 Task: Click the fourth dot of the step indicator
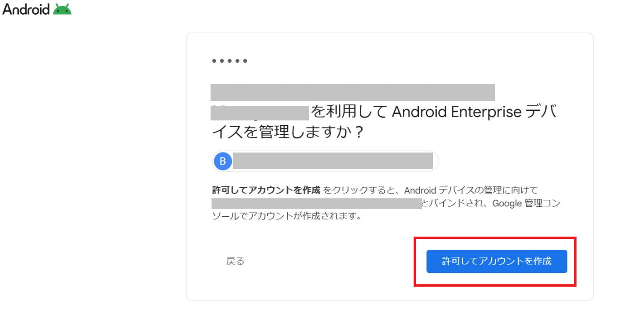pyautogui.click(x=237, y=61)
